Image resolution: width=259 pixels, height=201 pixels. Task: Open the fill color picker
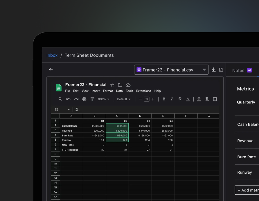pyautogui.click(x=199, y=99)
